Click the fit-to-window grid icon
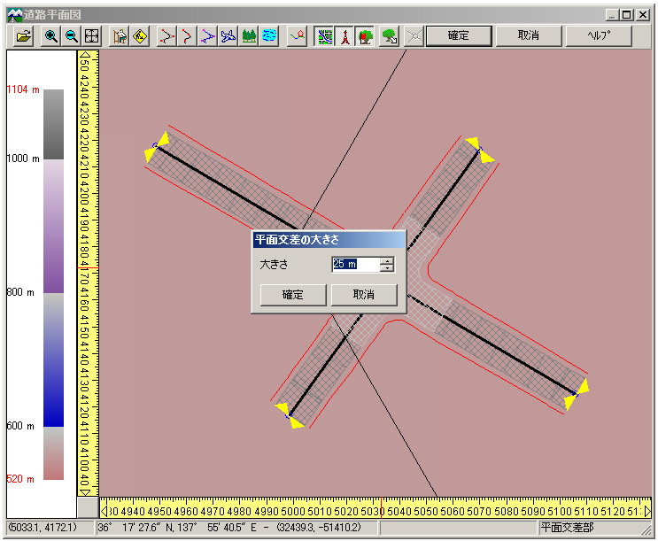The width and height of the screenshot is (658, 541). click(x=91, y=36)
